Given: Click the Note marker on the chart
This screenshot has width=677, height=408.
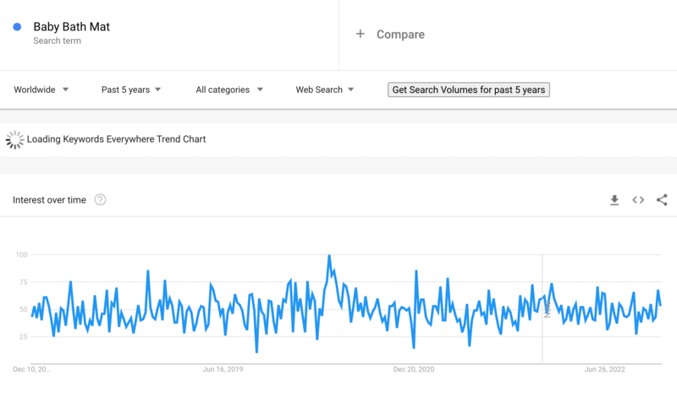Looking at the screenshot, I should (x=547, y=309).
